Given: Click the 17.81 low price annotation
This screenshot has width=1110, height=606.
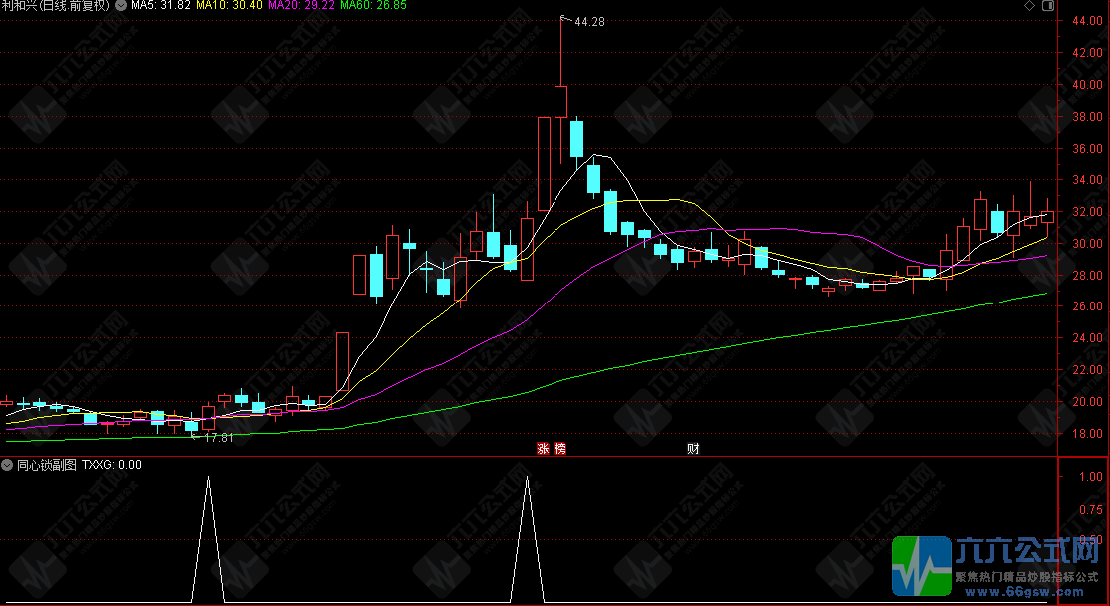Looking at the screenshot, I should [x=218, y=438].
